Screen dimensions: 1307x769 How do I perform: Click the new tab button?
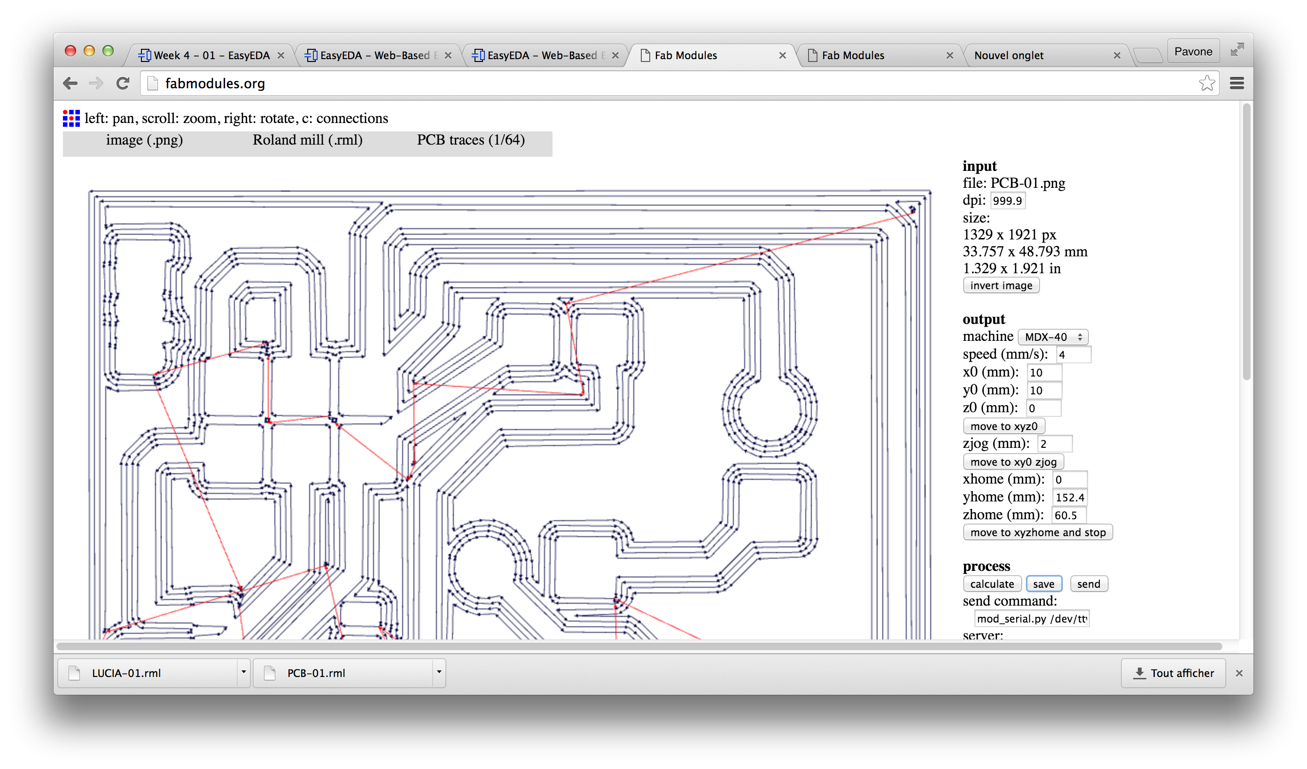click(x=1148, y=55)
